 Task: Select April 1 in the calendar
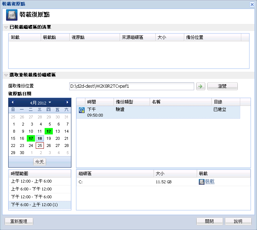coord(14,124)
